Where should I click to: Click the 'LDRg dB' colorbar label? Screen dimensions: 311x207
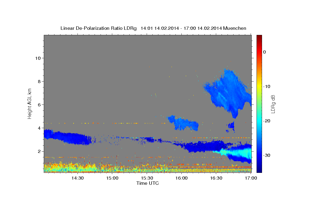click(x=273, y=104)
